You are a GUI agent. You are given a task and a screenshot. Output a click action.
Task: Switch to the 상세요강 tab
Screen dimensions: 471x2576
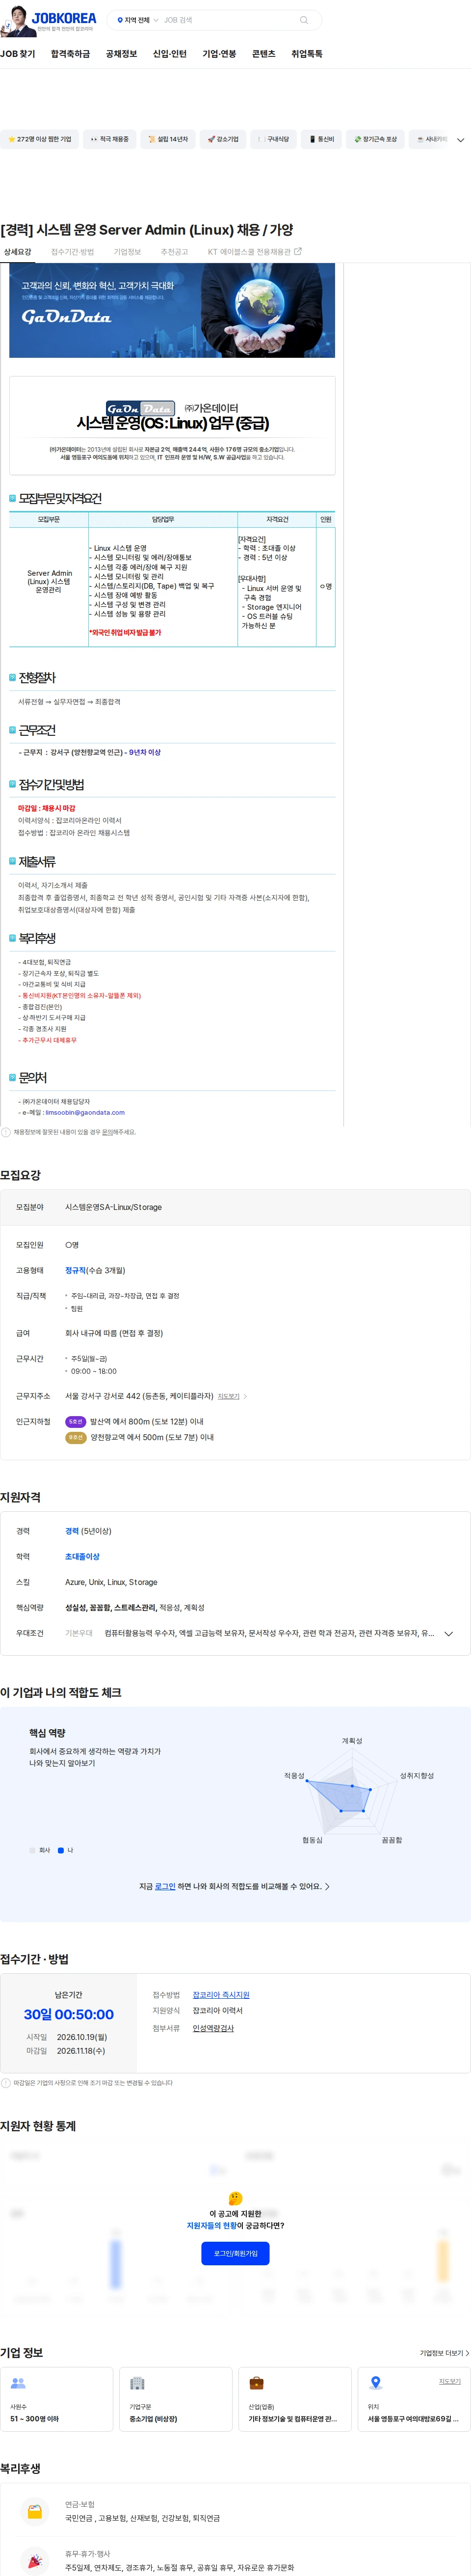click(x=18, y=252)
